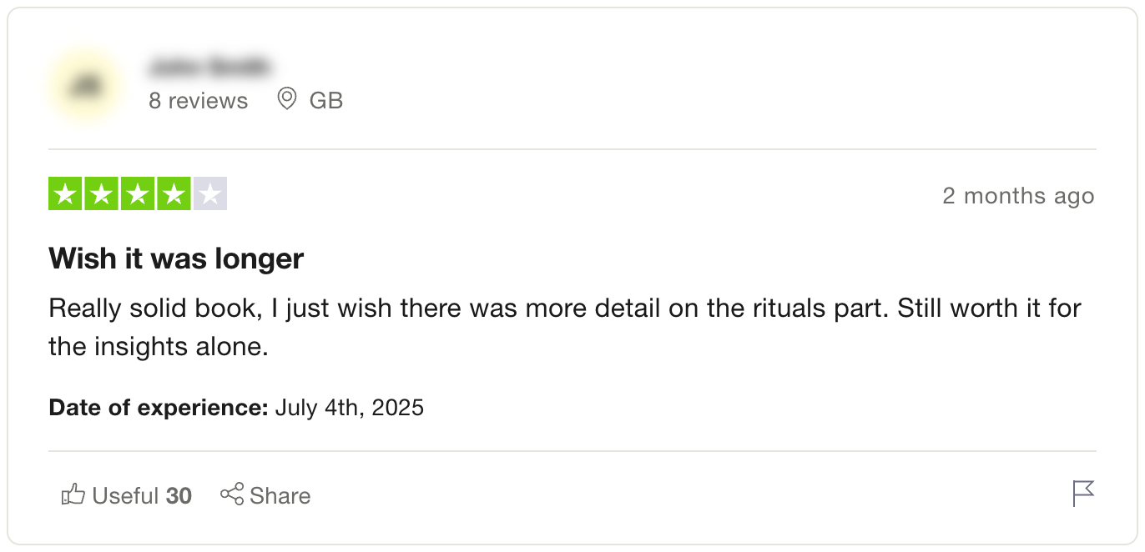
Task: Click the "Date of experience:" label
Action: click(159, 408)
